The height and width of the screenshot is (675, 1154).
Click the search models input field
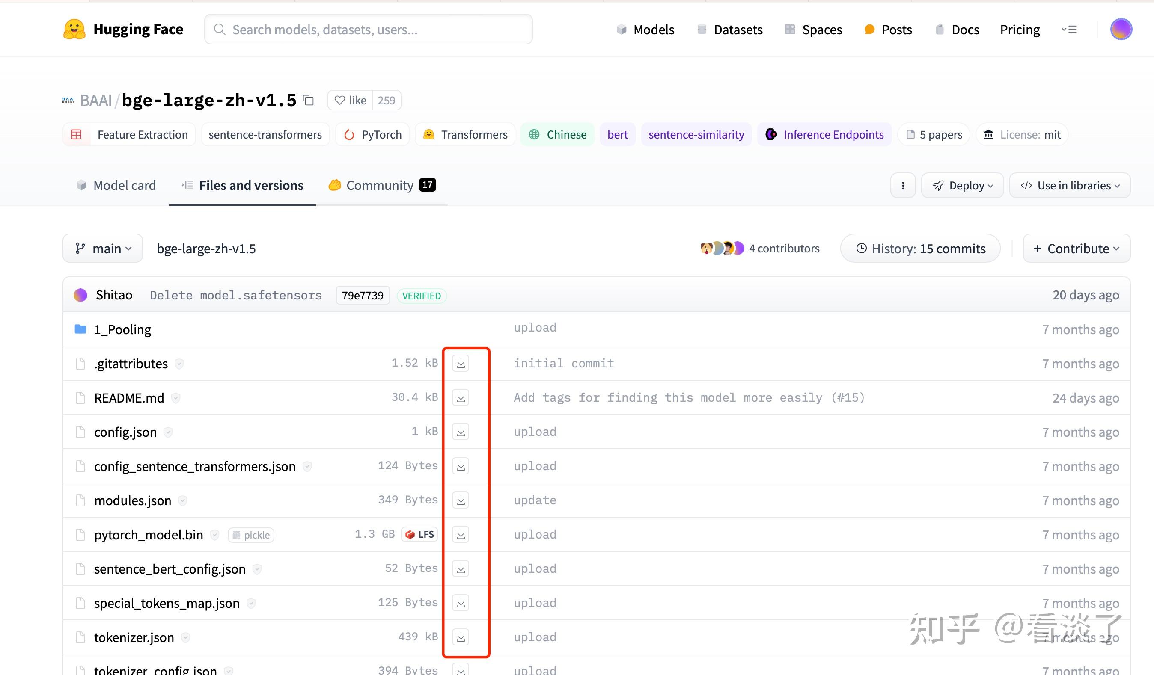(x=369, y=29)
